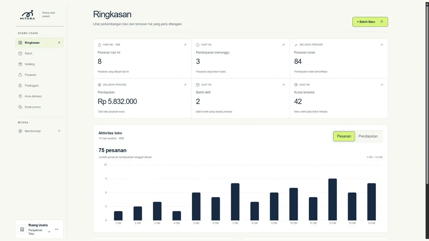This screenshot has height=241, width=429.
Task: Open Katalog in the sidebar
Action: click(x=39, y=64)
